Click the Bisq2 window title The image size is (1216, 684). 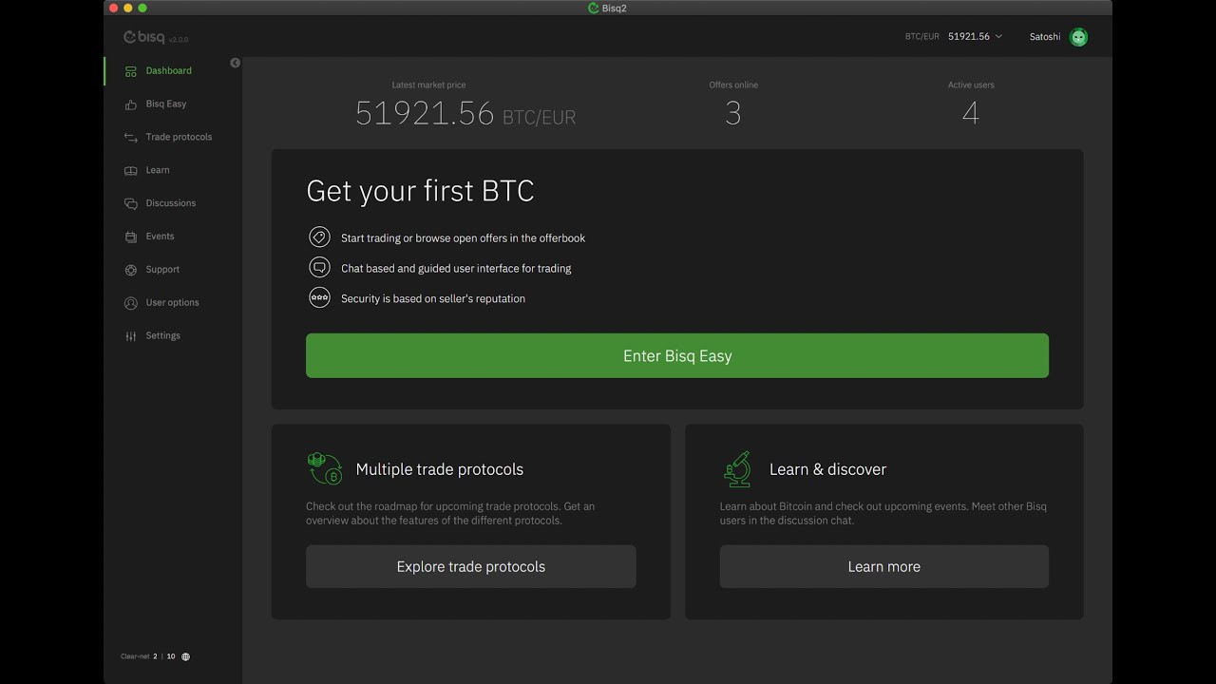[x=615, y=9]
